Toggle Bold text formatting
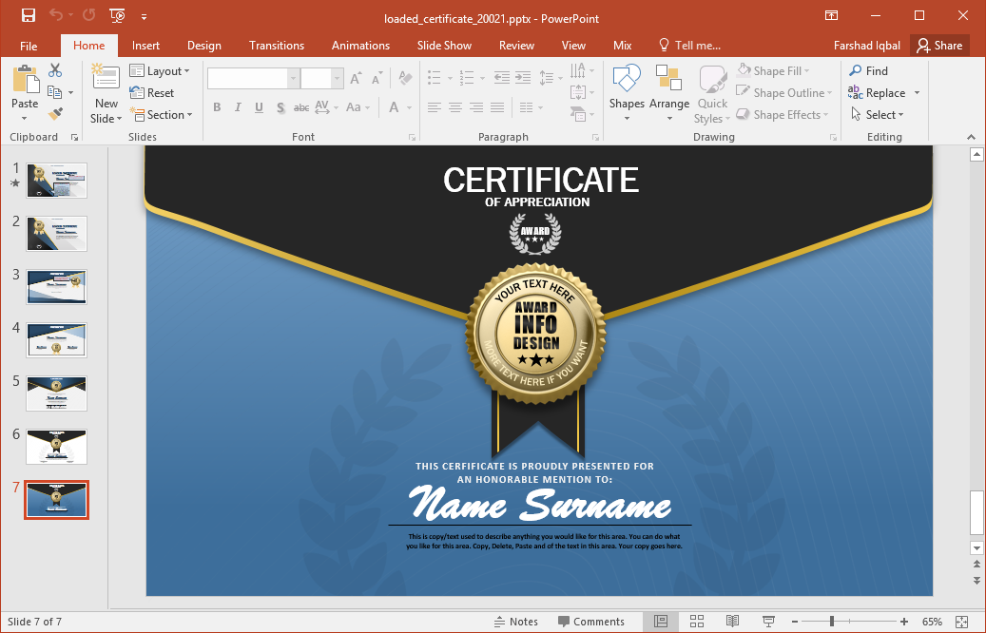The width and height of the screenshot is (986, 633). (217, 107)
